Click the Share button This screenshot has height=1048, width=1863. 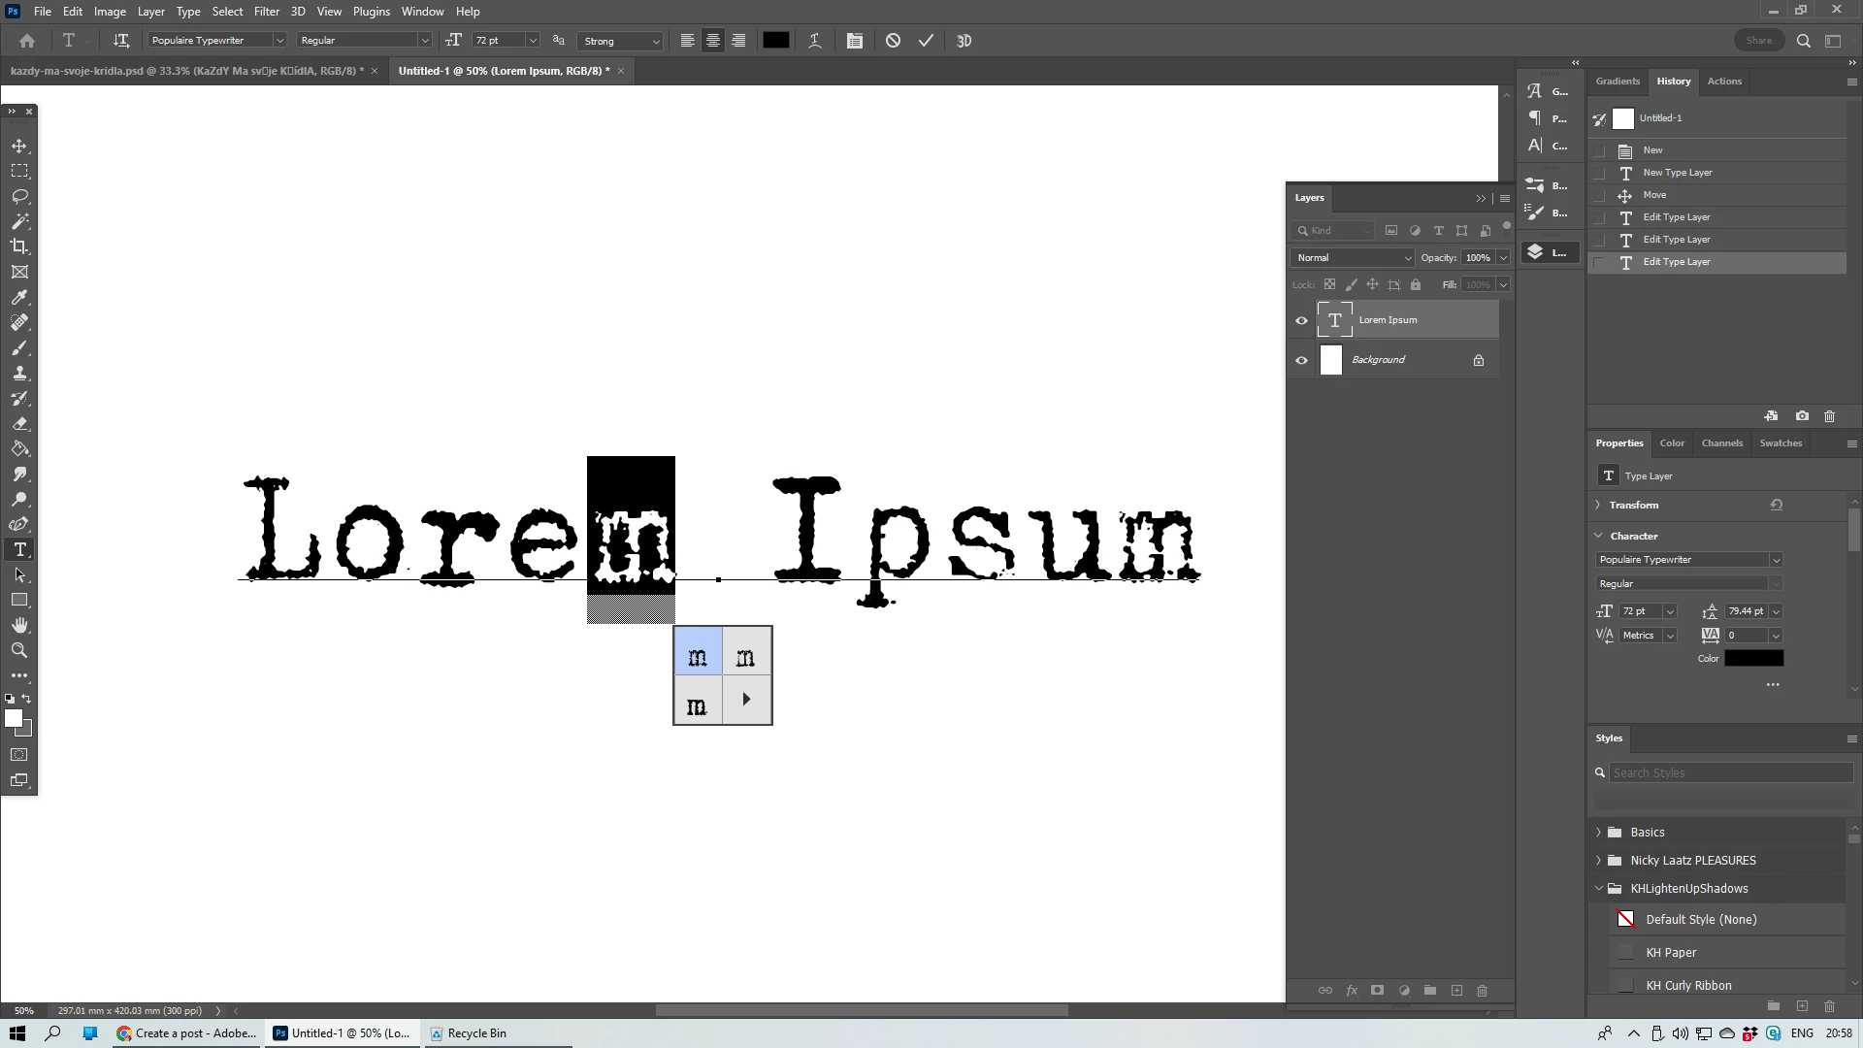click(x=1758, y=41)
